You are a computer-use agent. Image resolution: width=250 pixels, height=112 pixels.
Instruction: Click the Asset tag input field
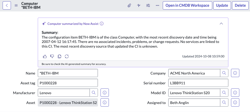click(x=68, y=83)
